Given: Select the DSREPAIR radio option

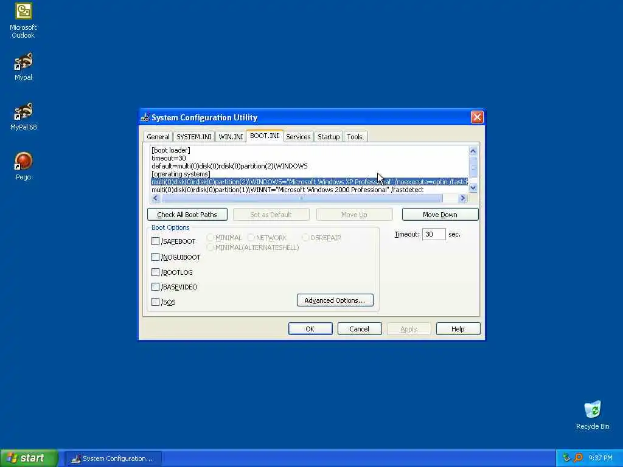Looking at the screenshot, I should 305,238.
